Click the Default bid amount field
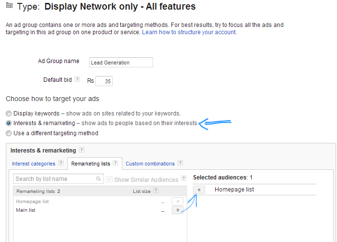 pyautogui.click(x=104, y=81)
